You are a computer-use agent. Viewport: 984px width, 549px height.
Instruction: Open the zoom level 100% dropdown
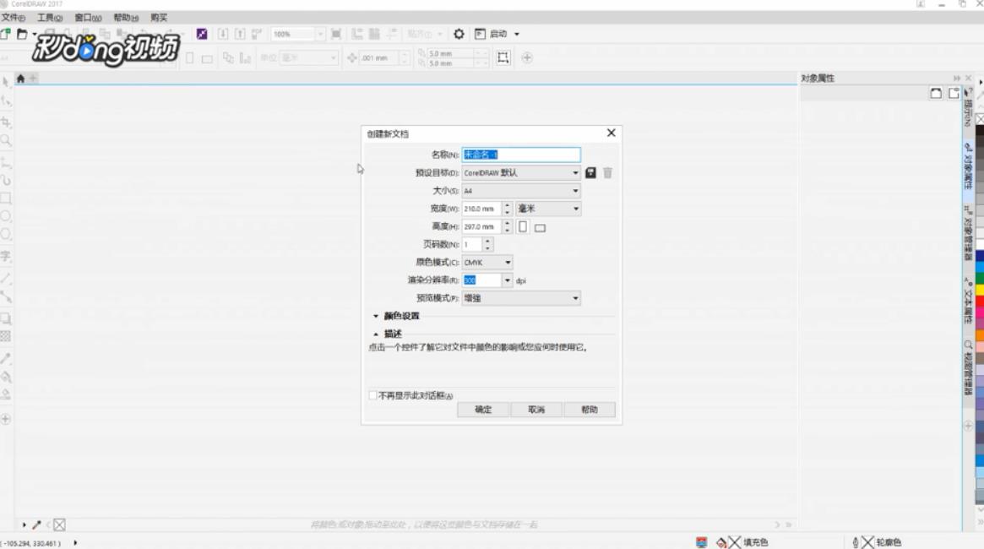click(x=320, y=34)
